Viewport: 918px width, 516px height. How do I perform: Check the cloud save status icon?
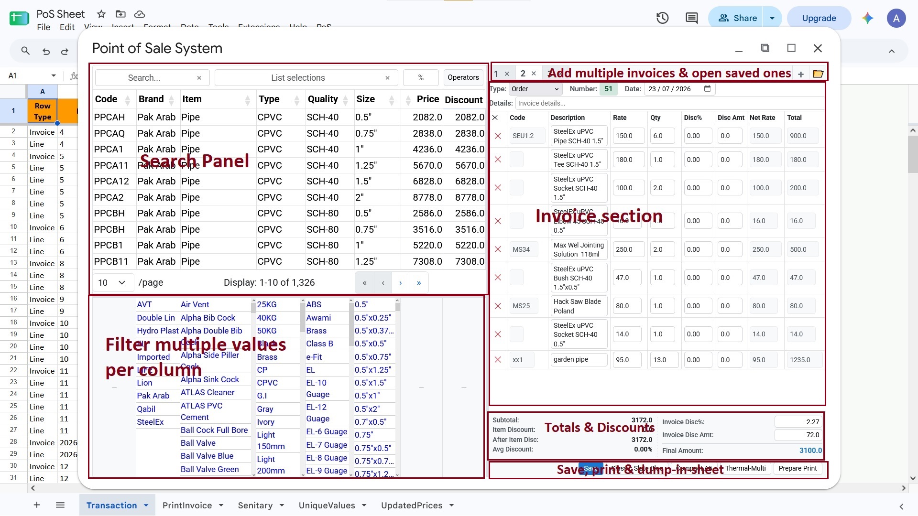[x=140, y=14]
